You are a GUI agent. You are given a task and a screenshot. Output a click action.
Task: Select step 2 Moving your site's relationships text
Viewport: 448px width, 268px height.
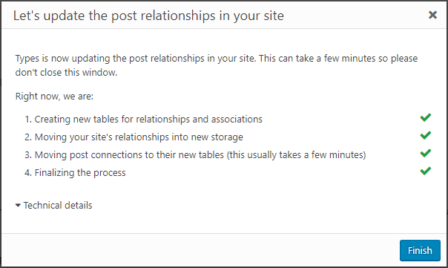(x=134, y=137)
